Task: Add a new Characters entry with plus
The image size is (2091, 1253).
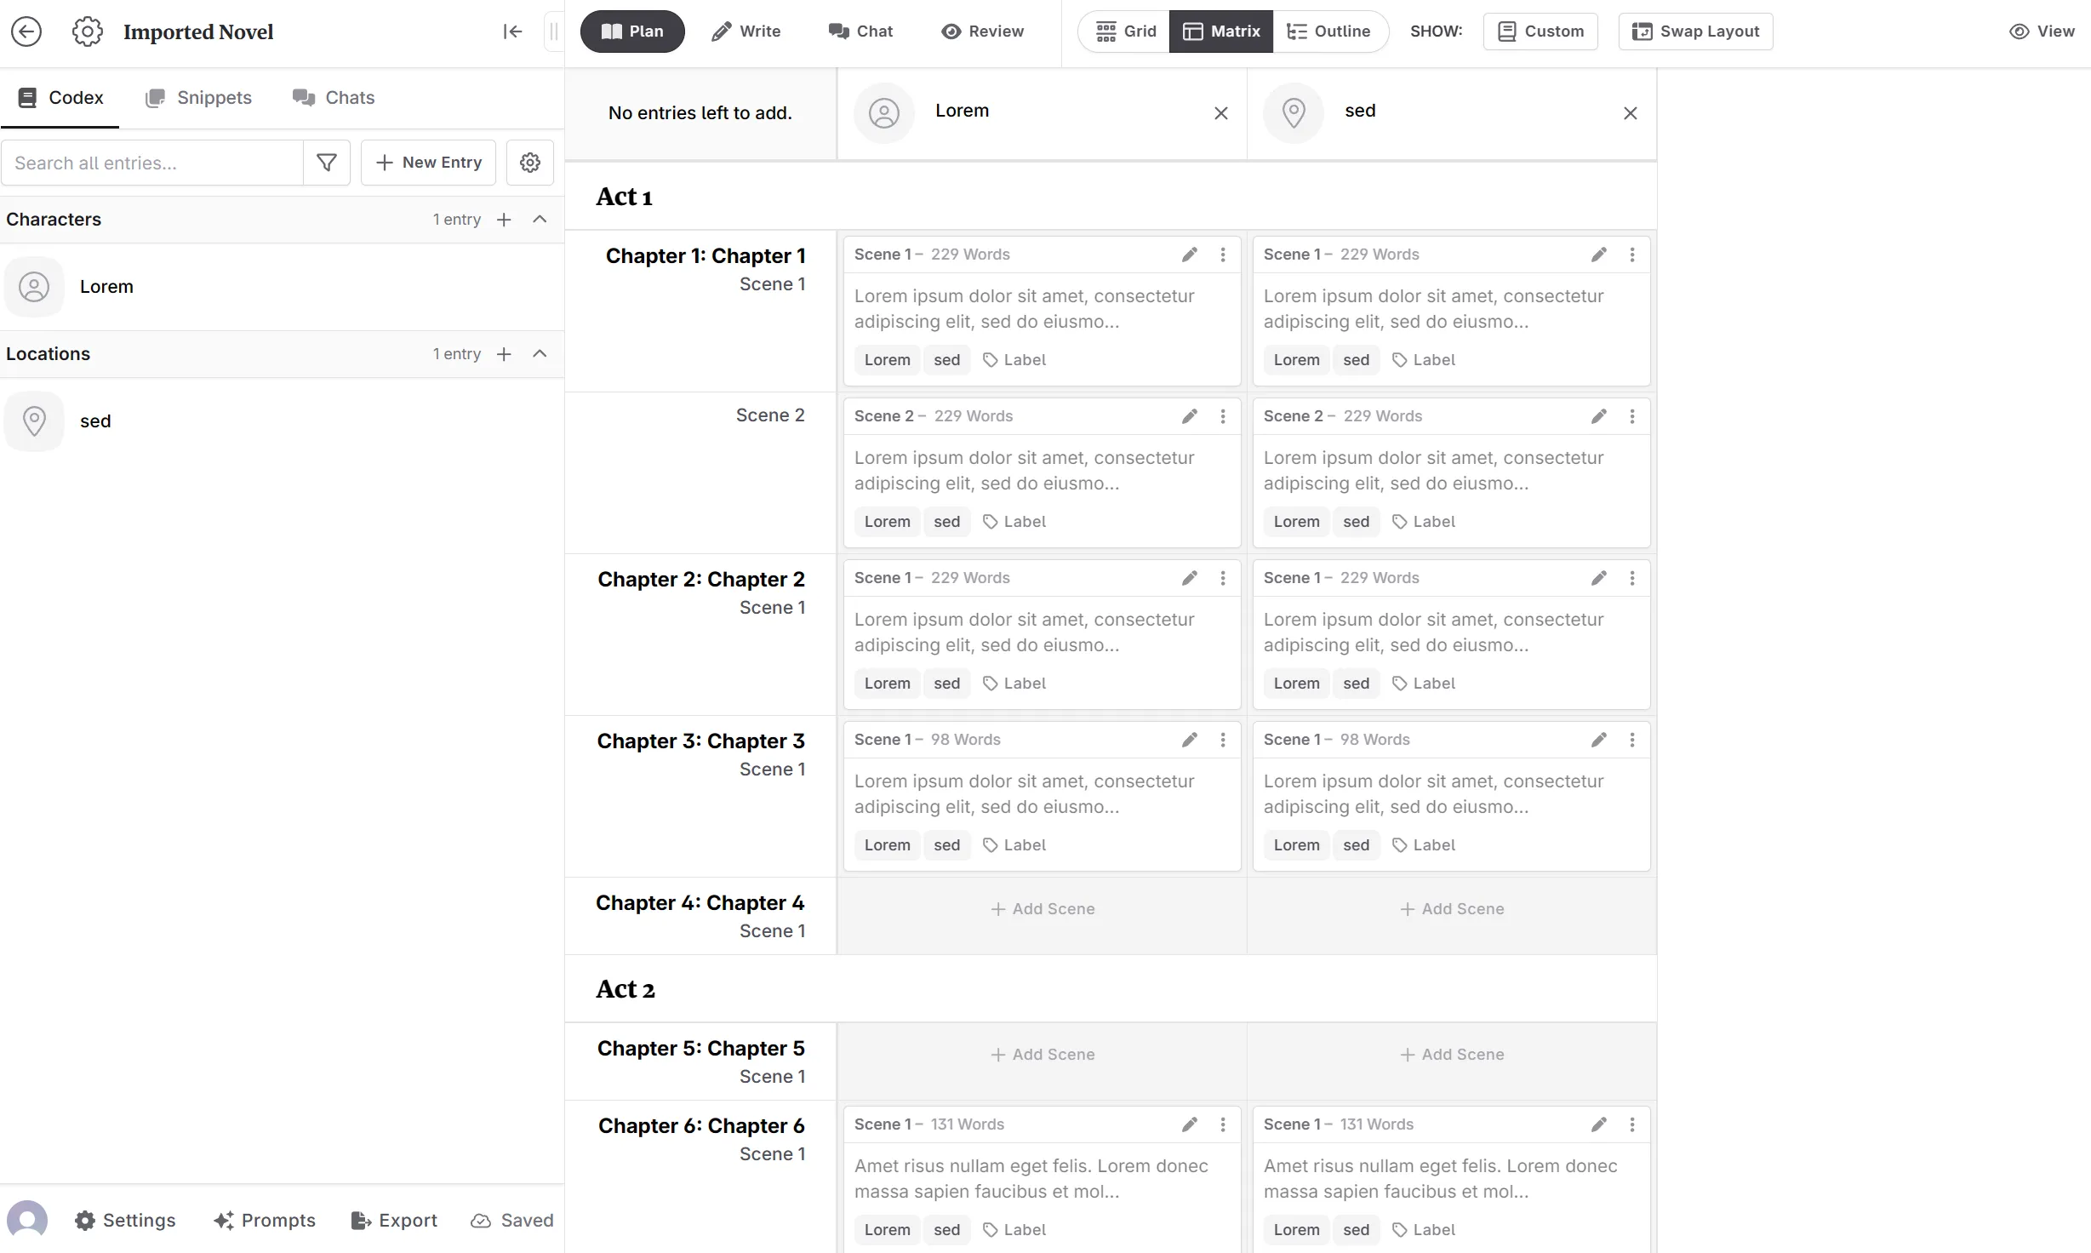Action: 504,220
